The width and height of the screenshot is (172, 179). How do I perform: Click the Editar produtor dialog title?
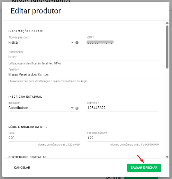click(x=36, y=11)
